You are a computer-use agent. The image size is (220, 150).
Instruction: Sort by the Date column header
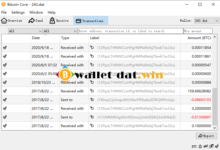45,38
